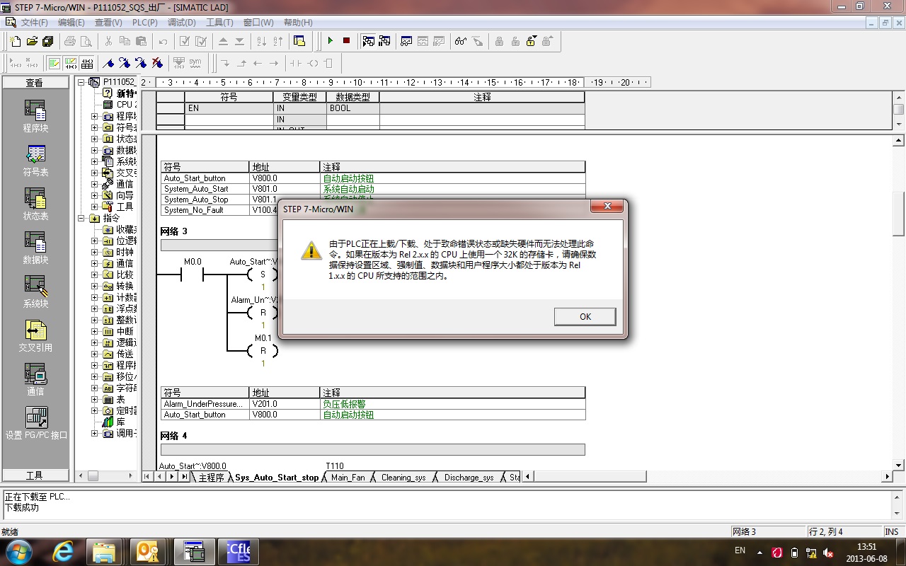The width and height of the screenshot is (906, 566).
Task: Click the open project folder icon
Action: pyautogui.click(x=32, y=41)
